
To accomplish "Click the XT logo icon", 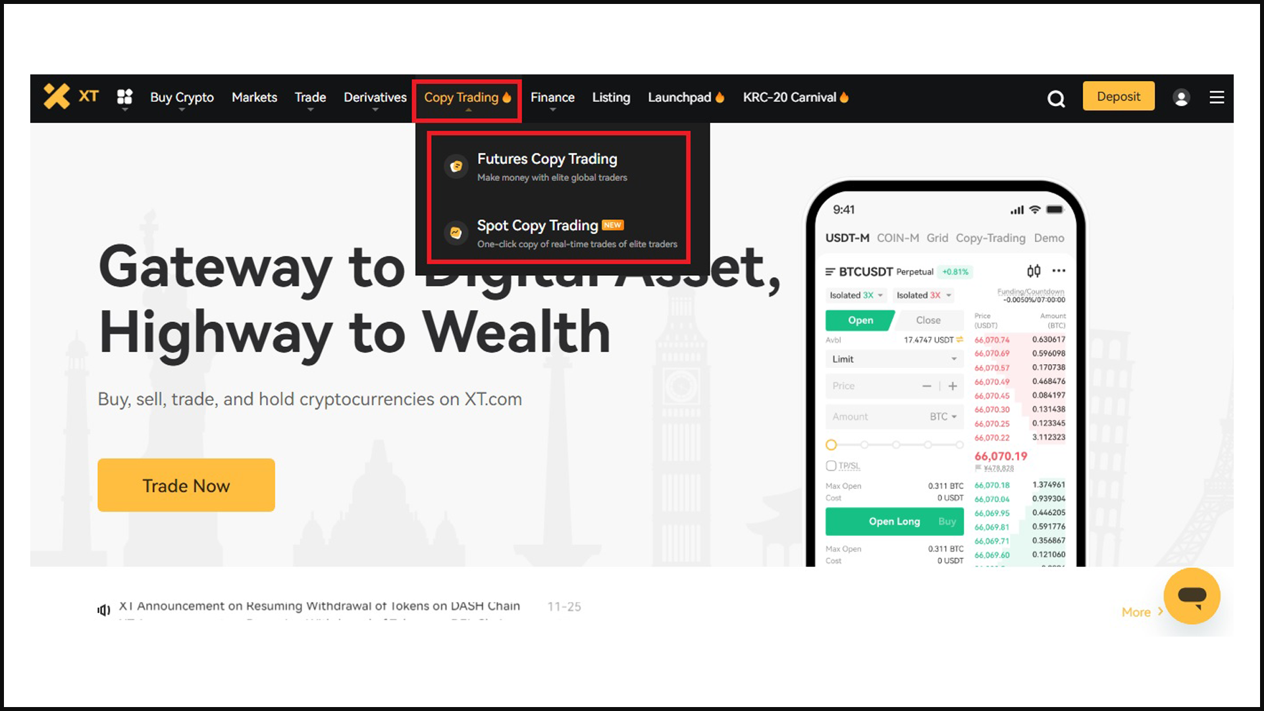I will coord(58,96).
